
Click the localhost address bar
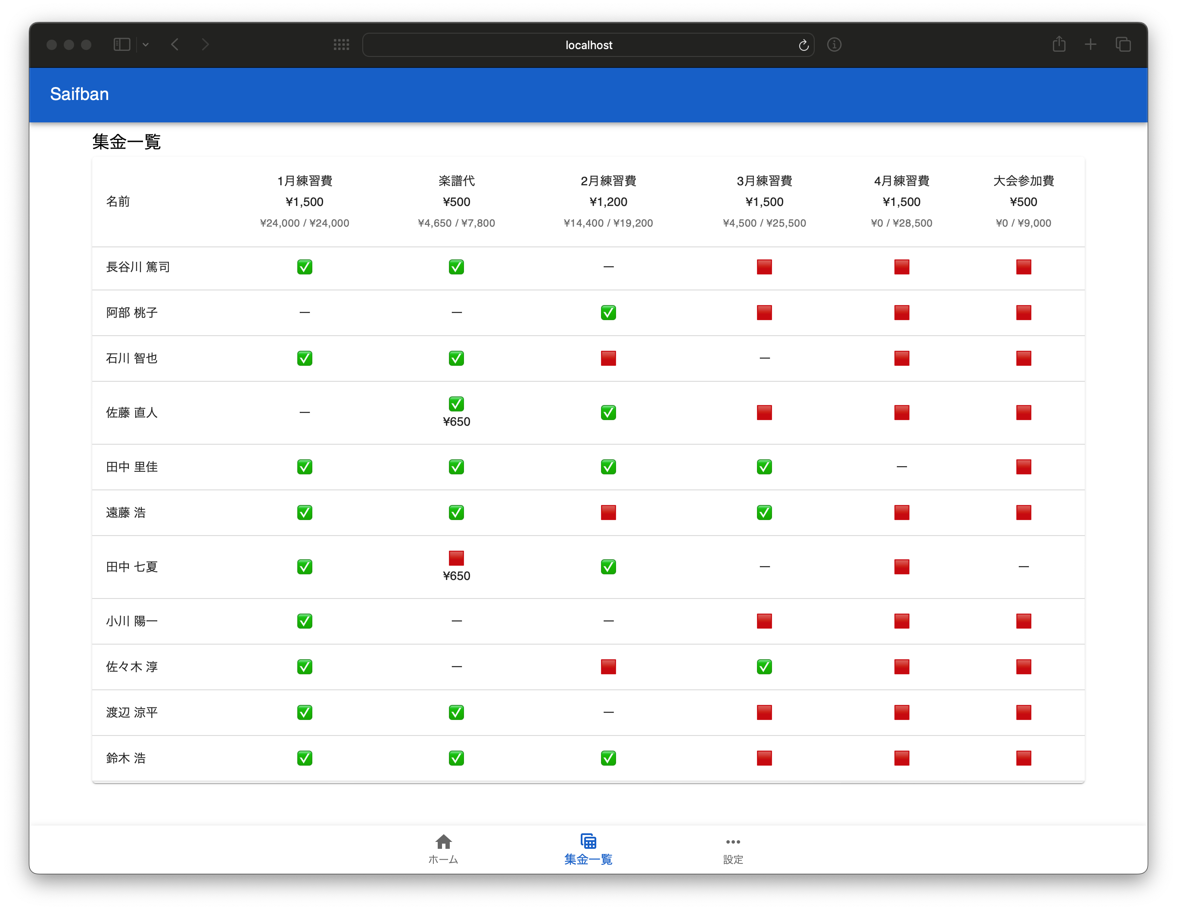point(588,45)
